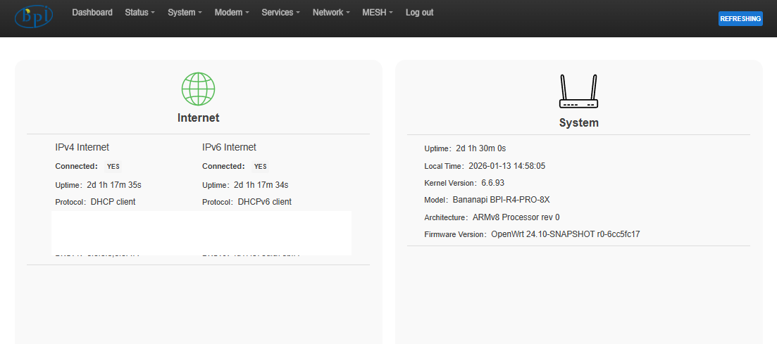Screen dimensions: 777x344
Task: Click the router System icon
Action: (x=578, y=91)
